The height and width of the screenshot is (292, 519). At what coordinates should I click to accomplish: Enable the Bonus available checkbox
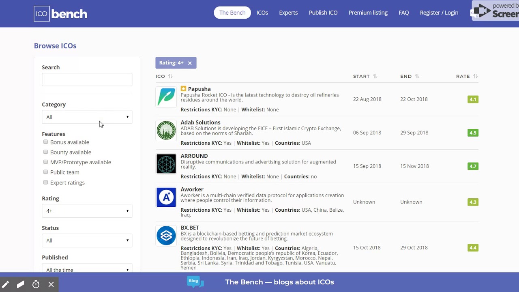[x=45, y=142]
